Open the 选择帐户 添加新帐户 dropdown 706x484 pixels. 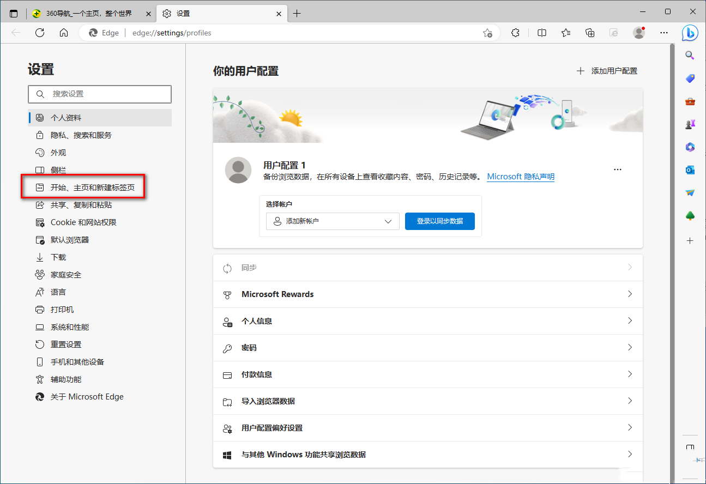coord(333,221)
